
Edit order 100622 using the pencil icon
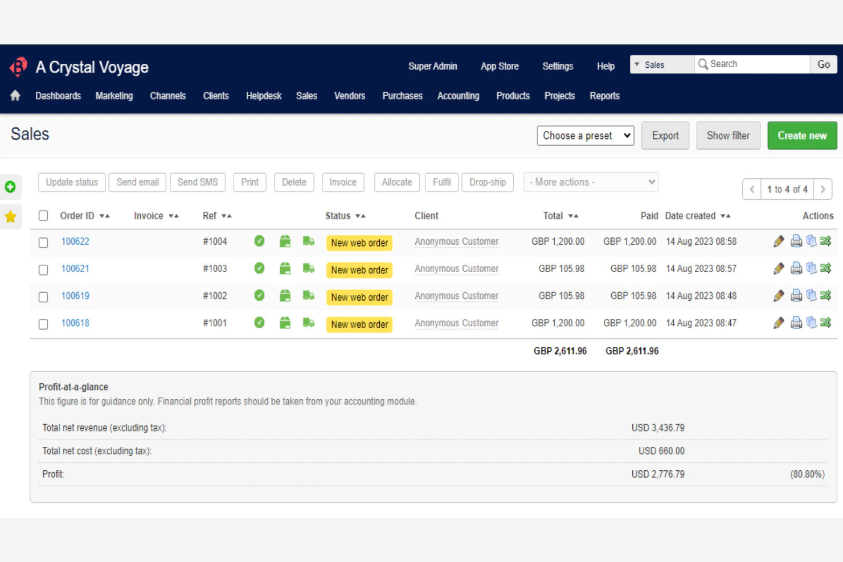click(779, 241)
